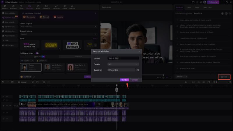Click the Undo icon on the timeline toolbar
The image size is (233, 131).
click(x=3, y=82)
